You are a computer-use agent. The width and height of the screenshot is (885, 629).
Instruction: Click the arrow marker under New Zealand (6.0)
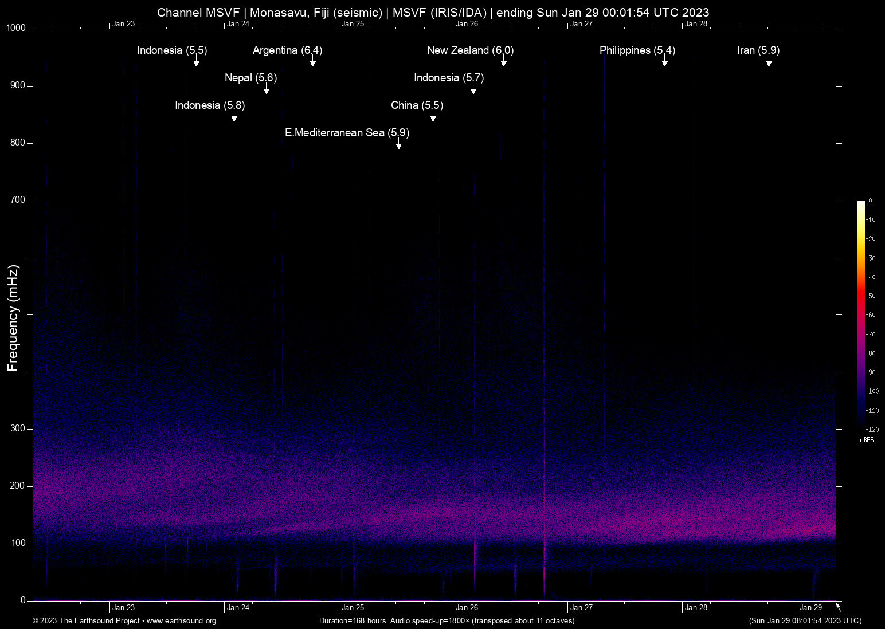(503, 61)
